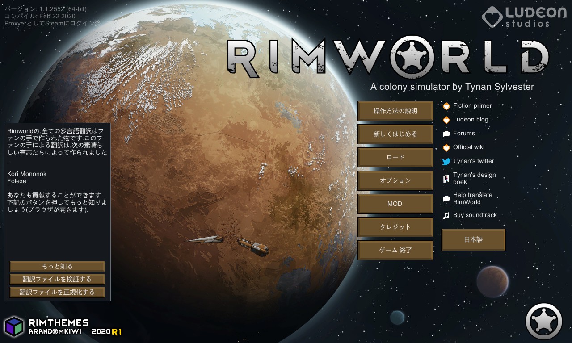Viewport: 572px width, 343px height.
Task: Click the version number text 1.1.2552
Action: coord(52,9)
